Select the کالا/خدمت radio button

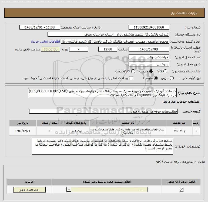click(133, 71)
